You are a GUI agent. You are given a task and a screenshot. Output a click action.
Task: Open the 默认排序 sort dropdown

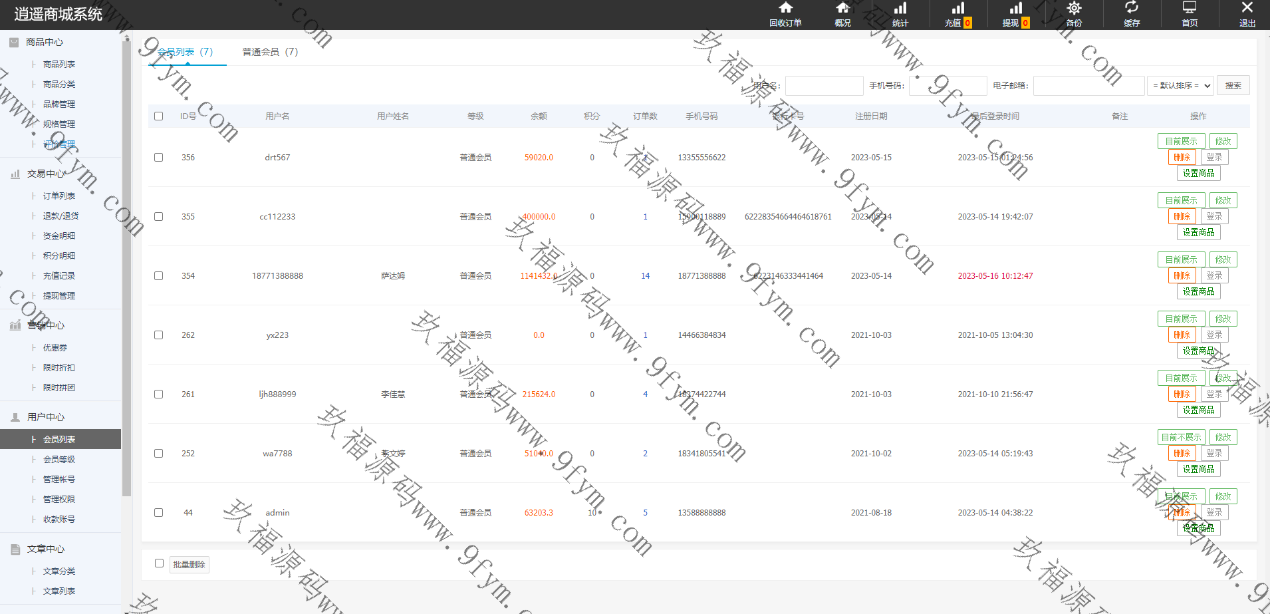(1180, 86)
